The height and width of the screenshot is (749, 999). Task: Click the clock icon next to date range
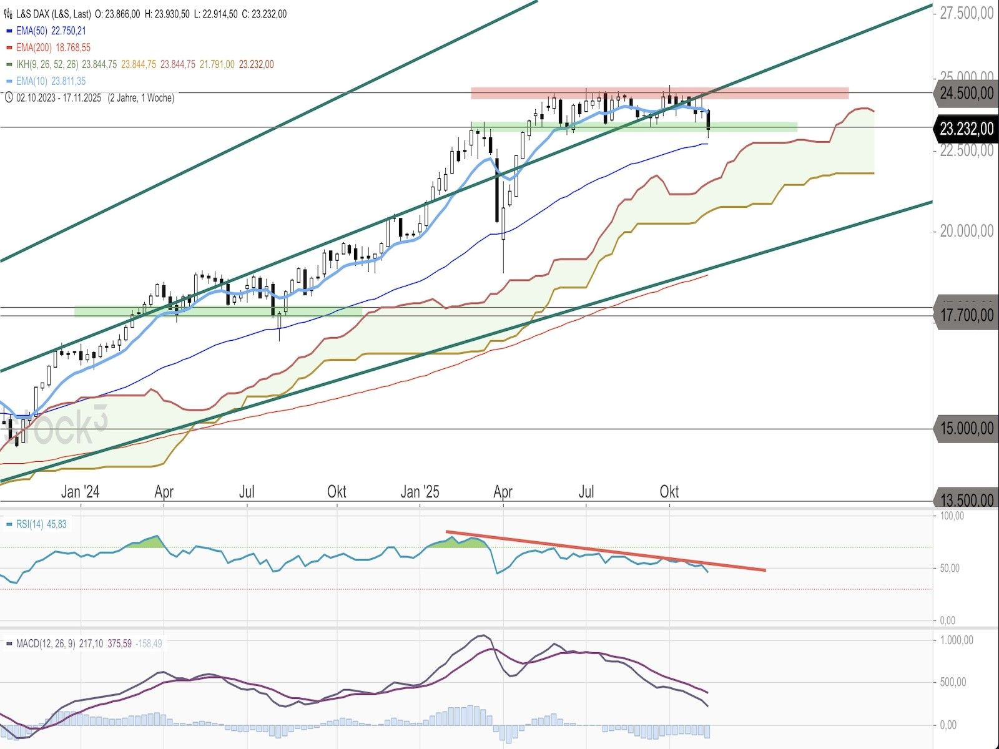(x=9, y=97)
